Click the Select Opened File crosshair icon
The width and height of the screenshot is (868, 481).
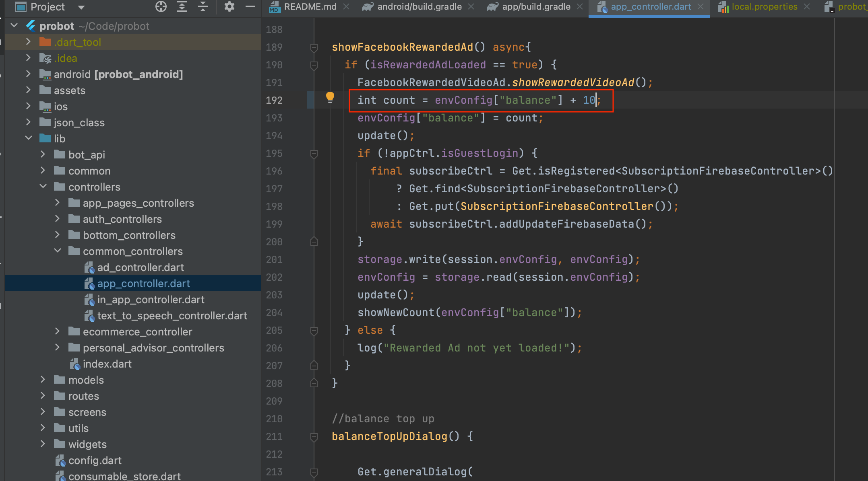(x=161, y=6)
